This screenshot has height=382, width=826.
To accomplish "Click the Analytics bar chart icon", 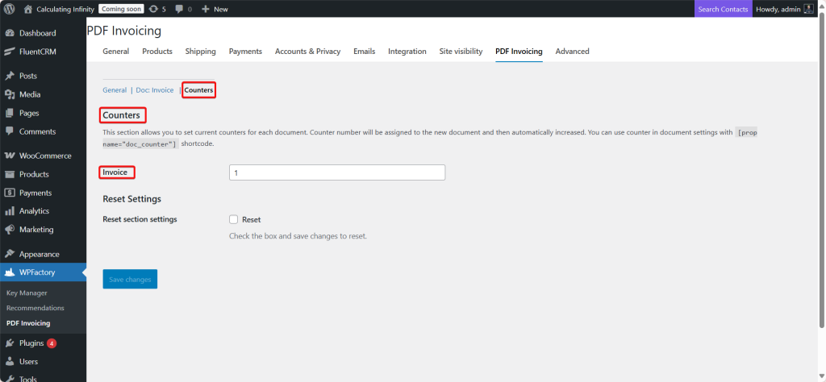I will pos(10,211).
